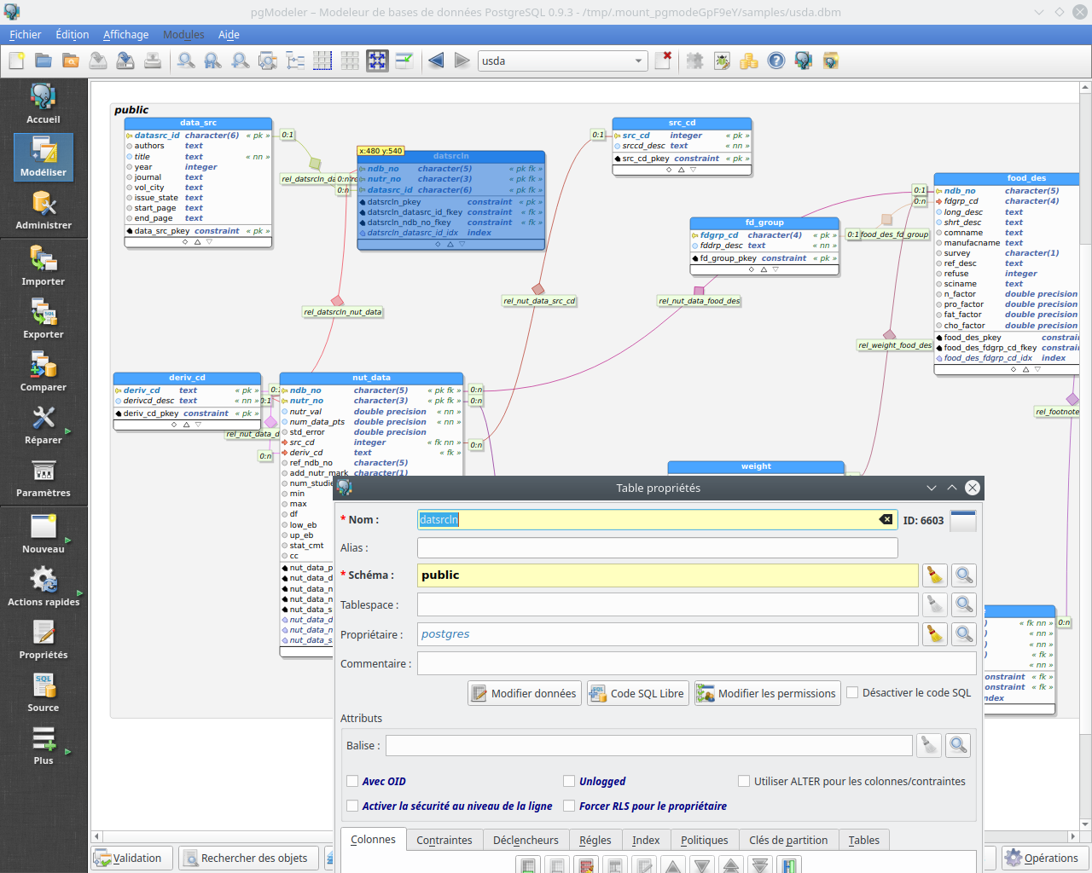Check Utiliser ALTER pour les colonnes/contraintes
The height and width of the screenshot is (873, 1092).
point(744,781)
